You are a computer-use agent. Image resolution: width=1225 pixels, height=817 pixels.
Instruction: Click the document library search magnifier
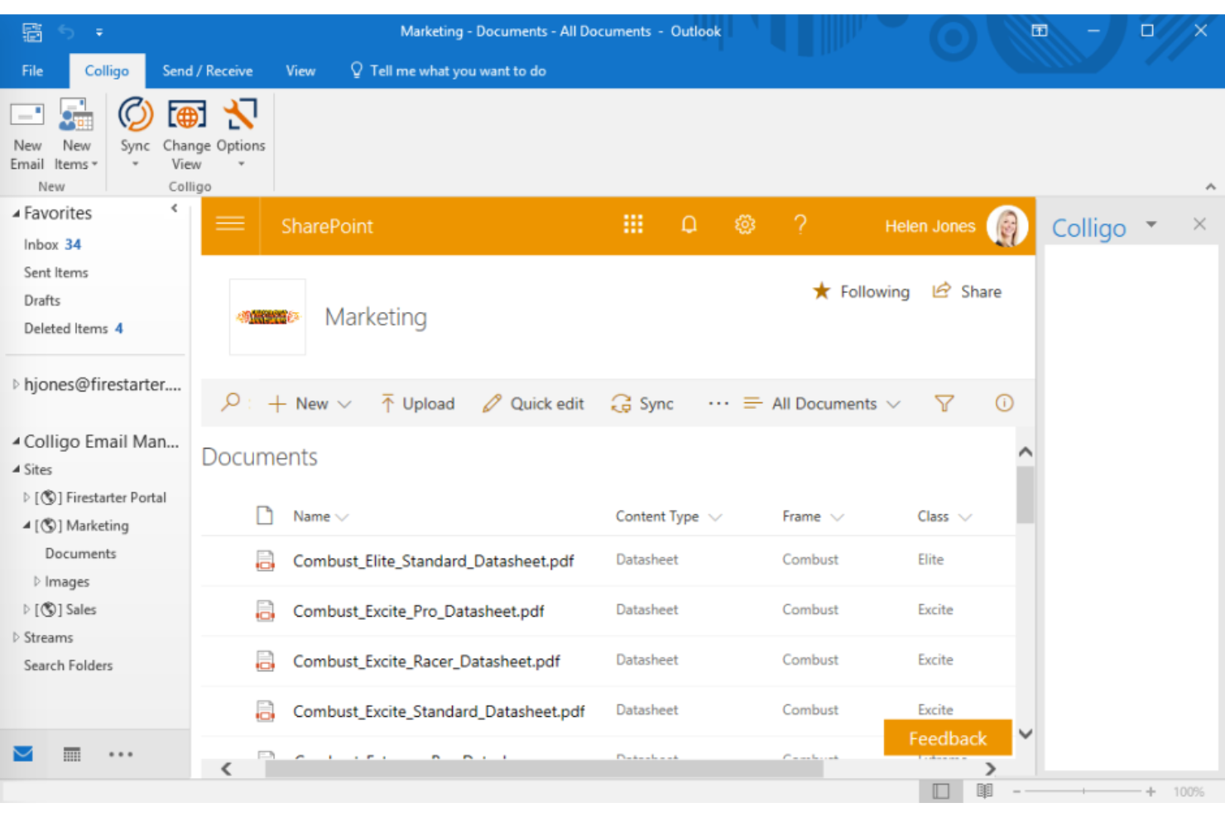230,402
